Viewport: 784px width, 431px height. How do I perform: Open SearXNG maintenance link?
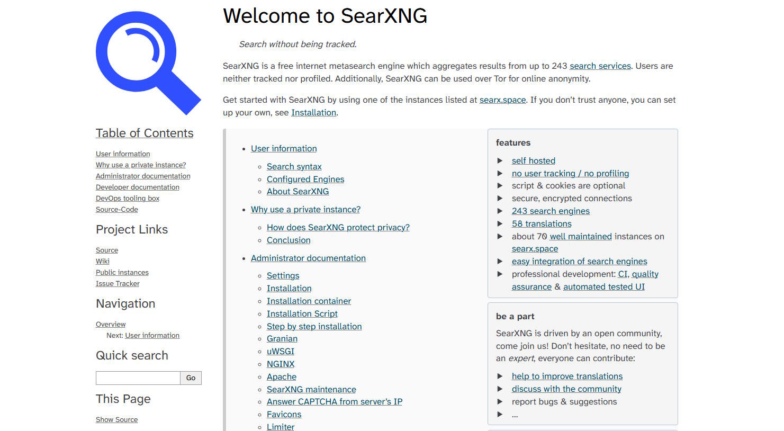pos(311,390)
